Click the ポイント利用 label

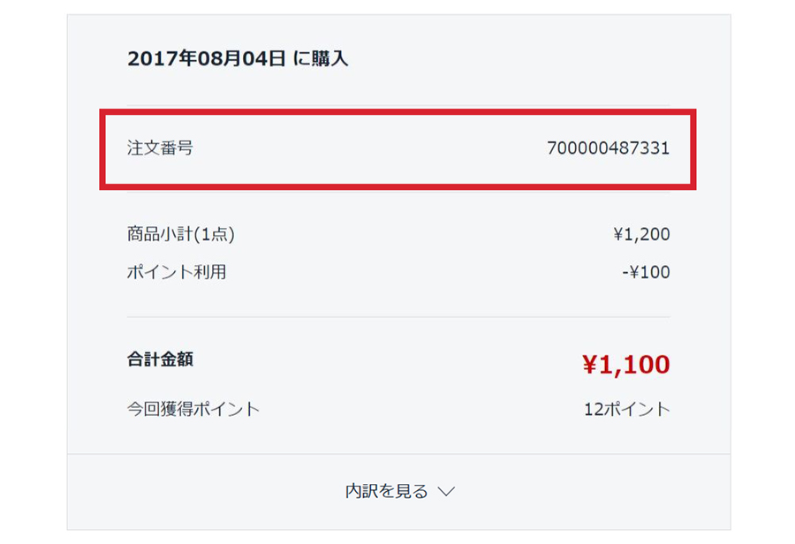pyautogui.click(x=177, y=272)
